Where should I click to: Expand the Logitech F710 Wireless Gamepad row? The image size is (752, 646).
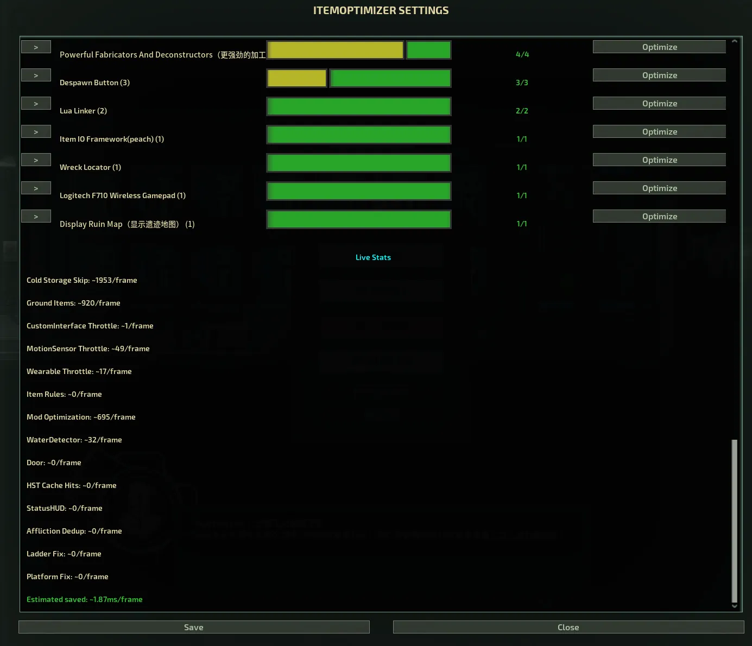[36, 188]
